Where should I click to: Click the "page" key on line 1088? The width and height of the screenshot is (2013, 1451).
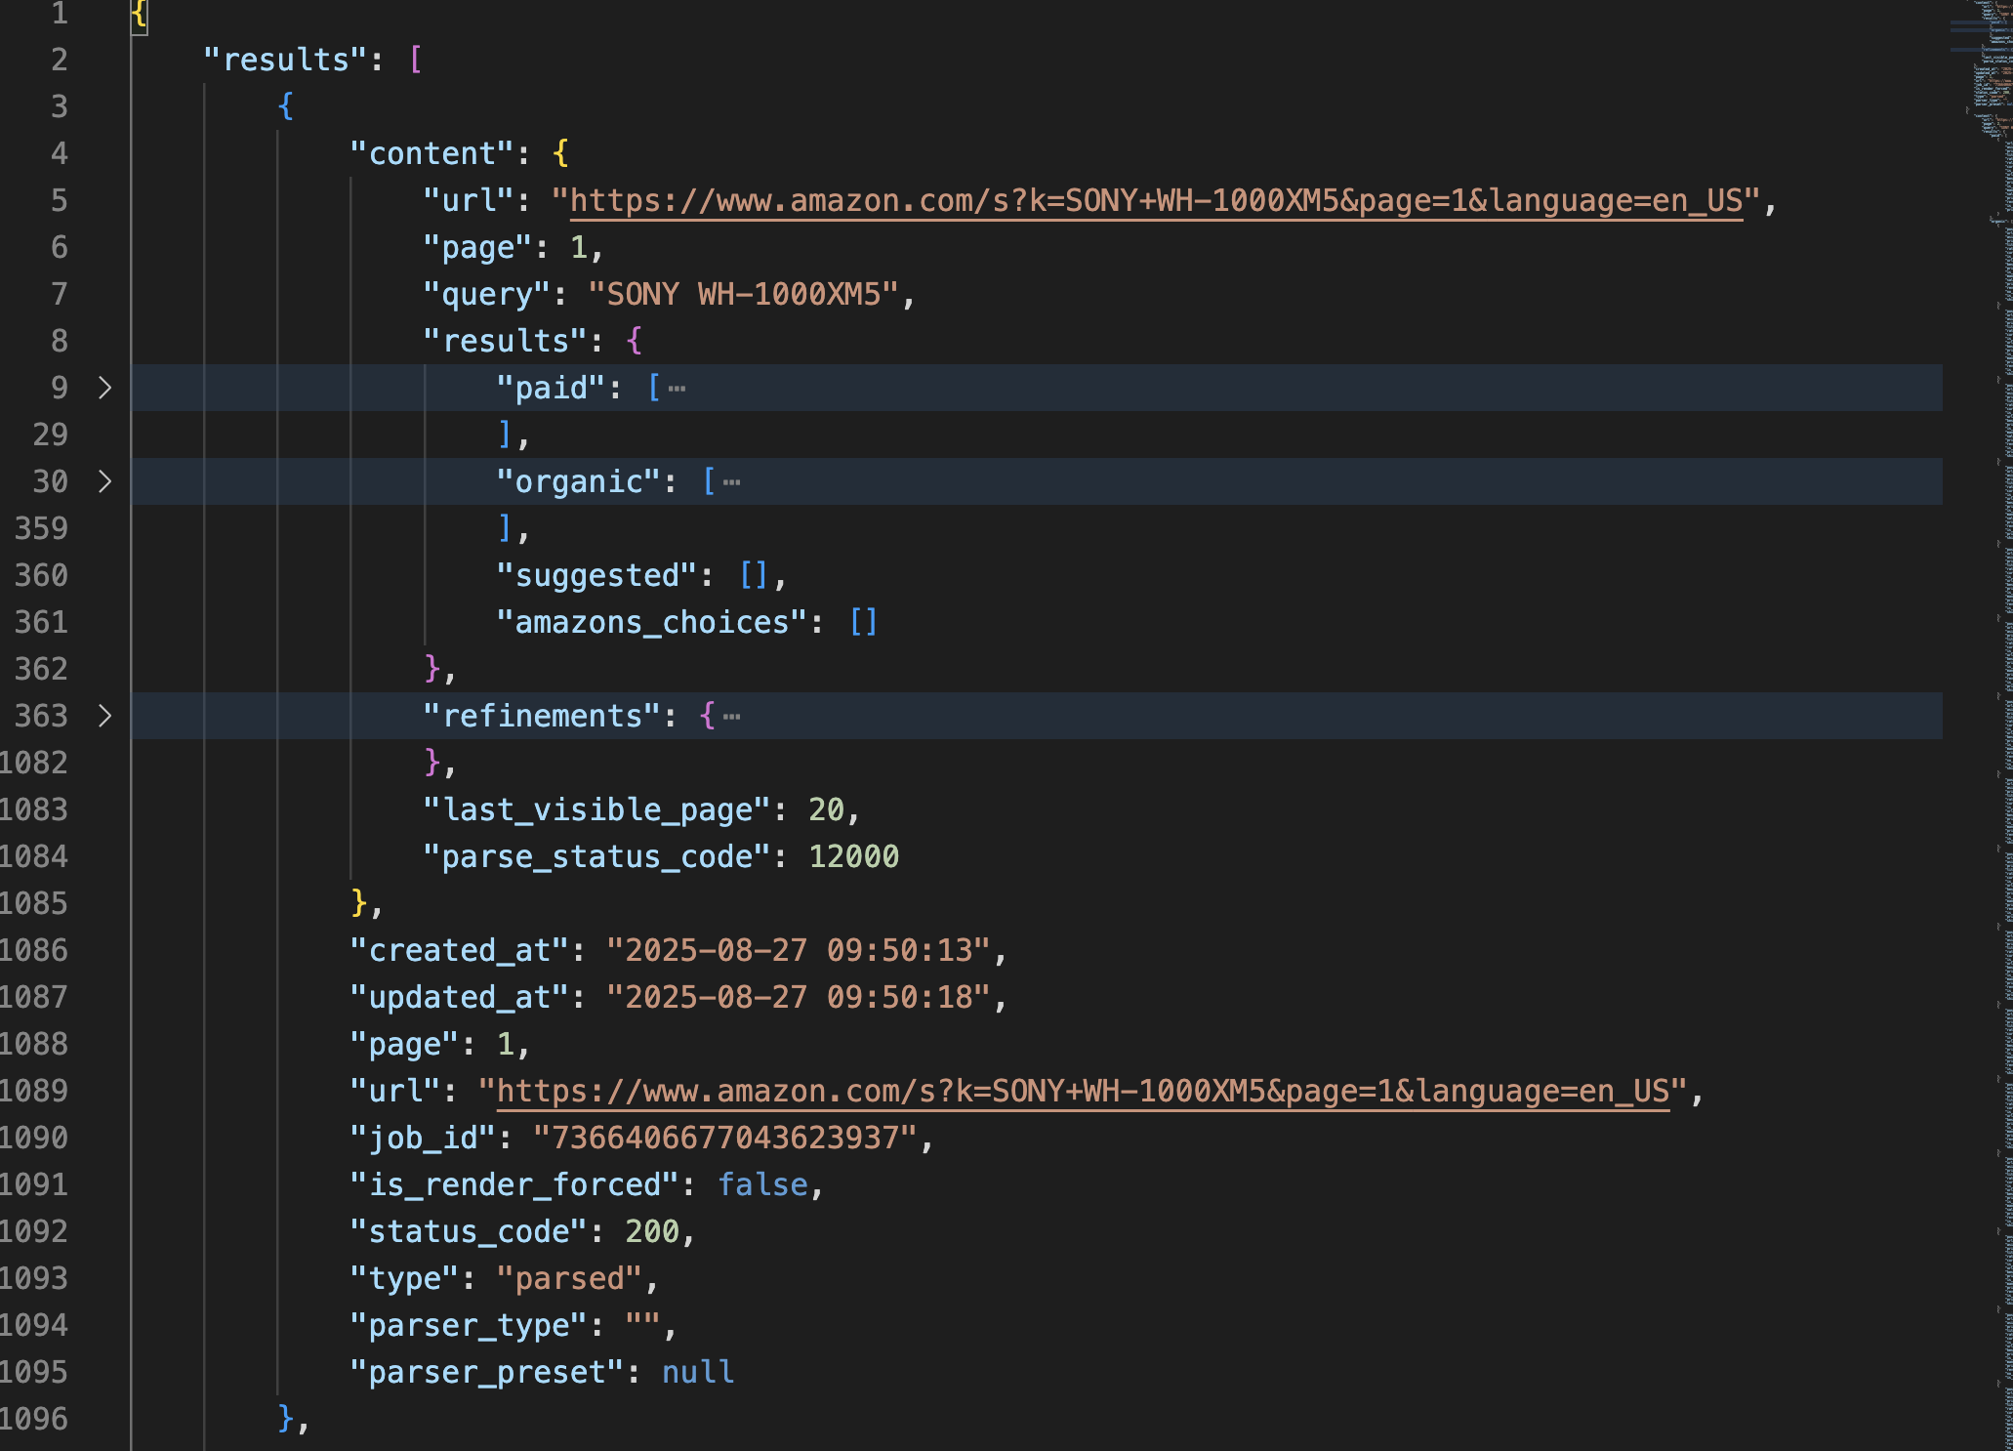coord(404,1044)
